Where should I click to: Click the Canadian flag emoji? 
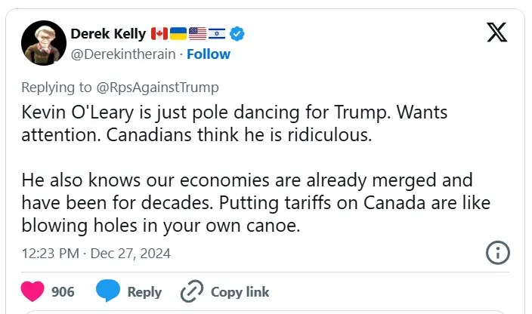point(159,33)
